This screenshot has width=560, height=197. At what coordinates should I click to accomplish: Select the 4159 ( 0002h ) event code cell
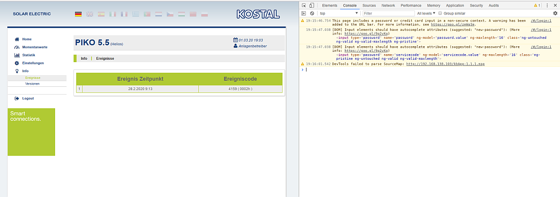pos(240,89)
